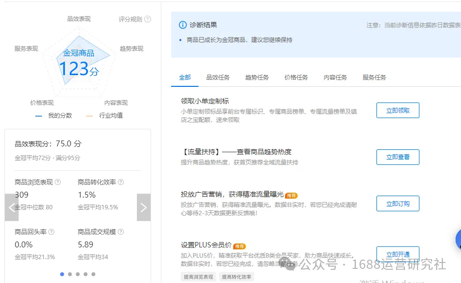The height and width of the screenshot is (283, 461).
Task: Click the left carousel arrow
Action: click(12, 207)
